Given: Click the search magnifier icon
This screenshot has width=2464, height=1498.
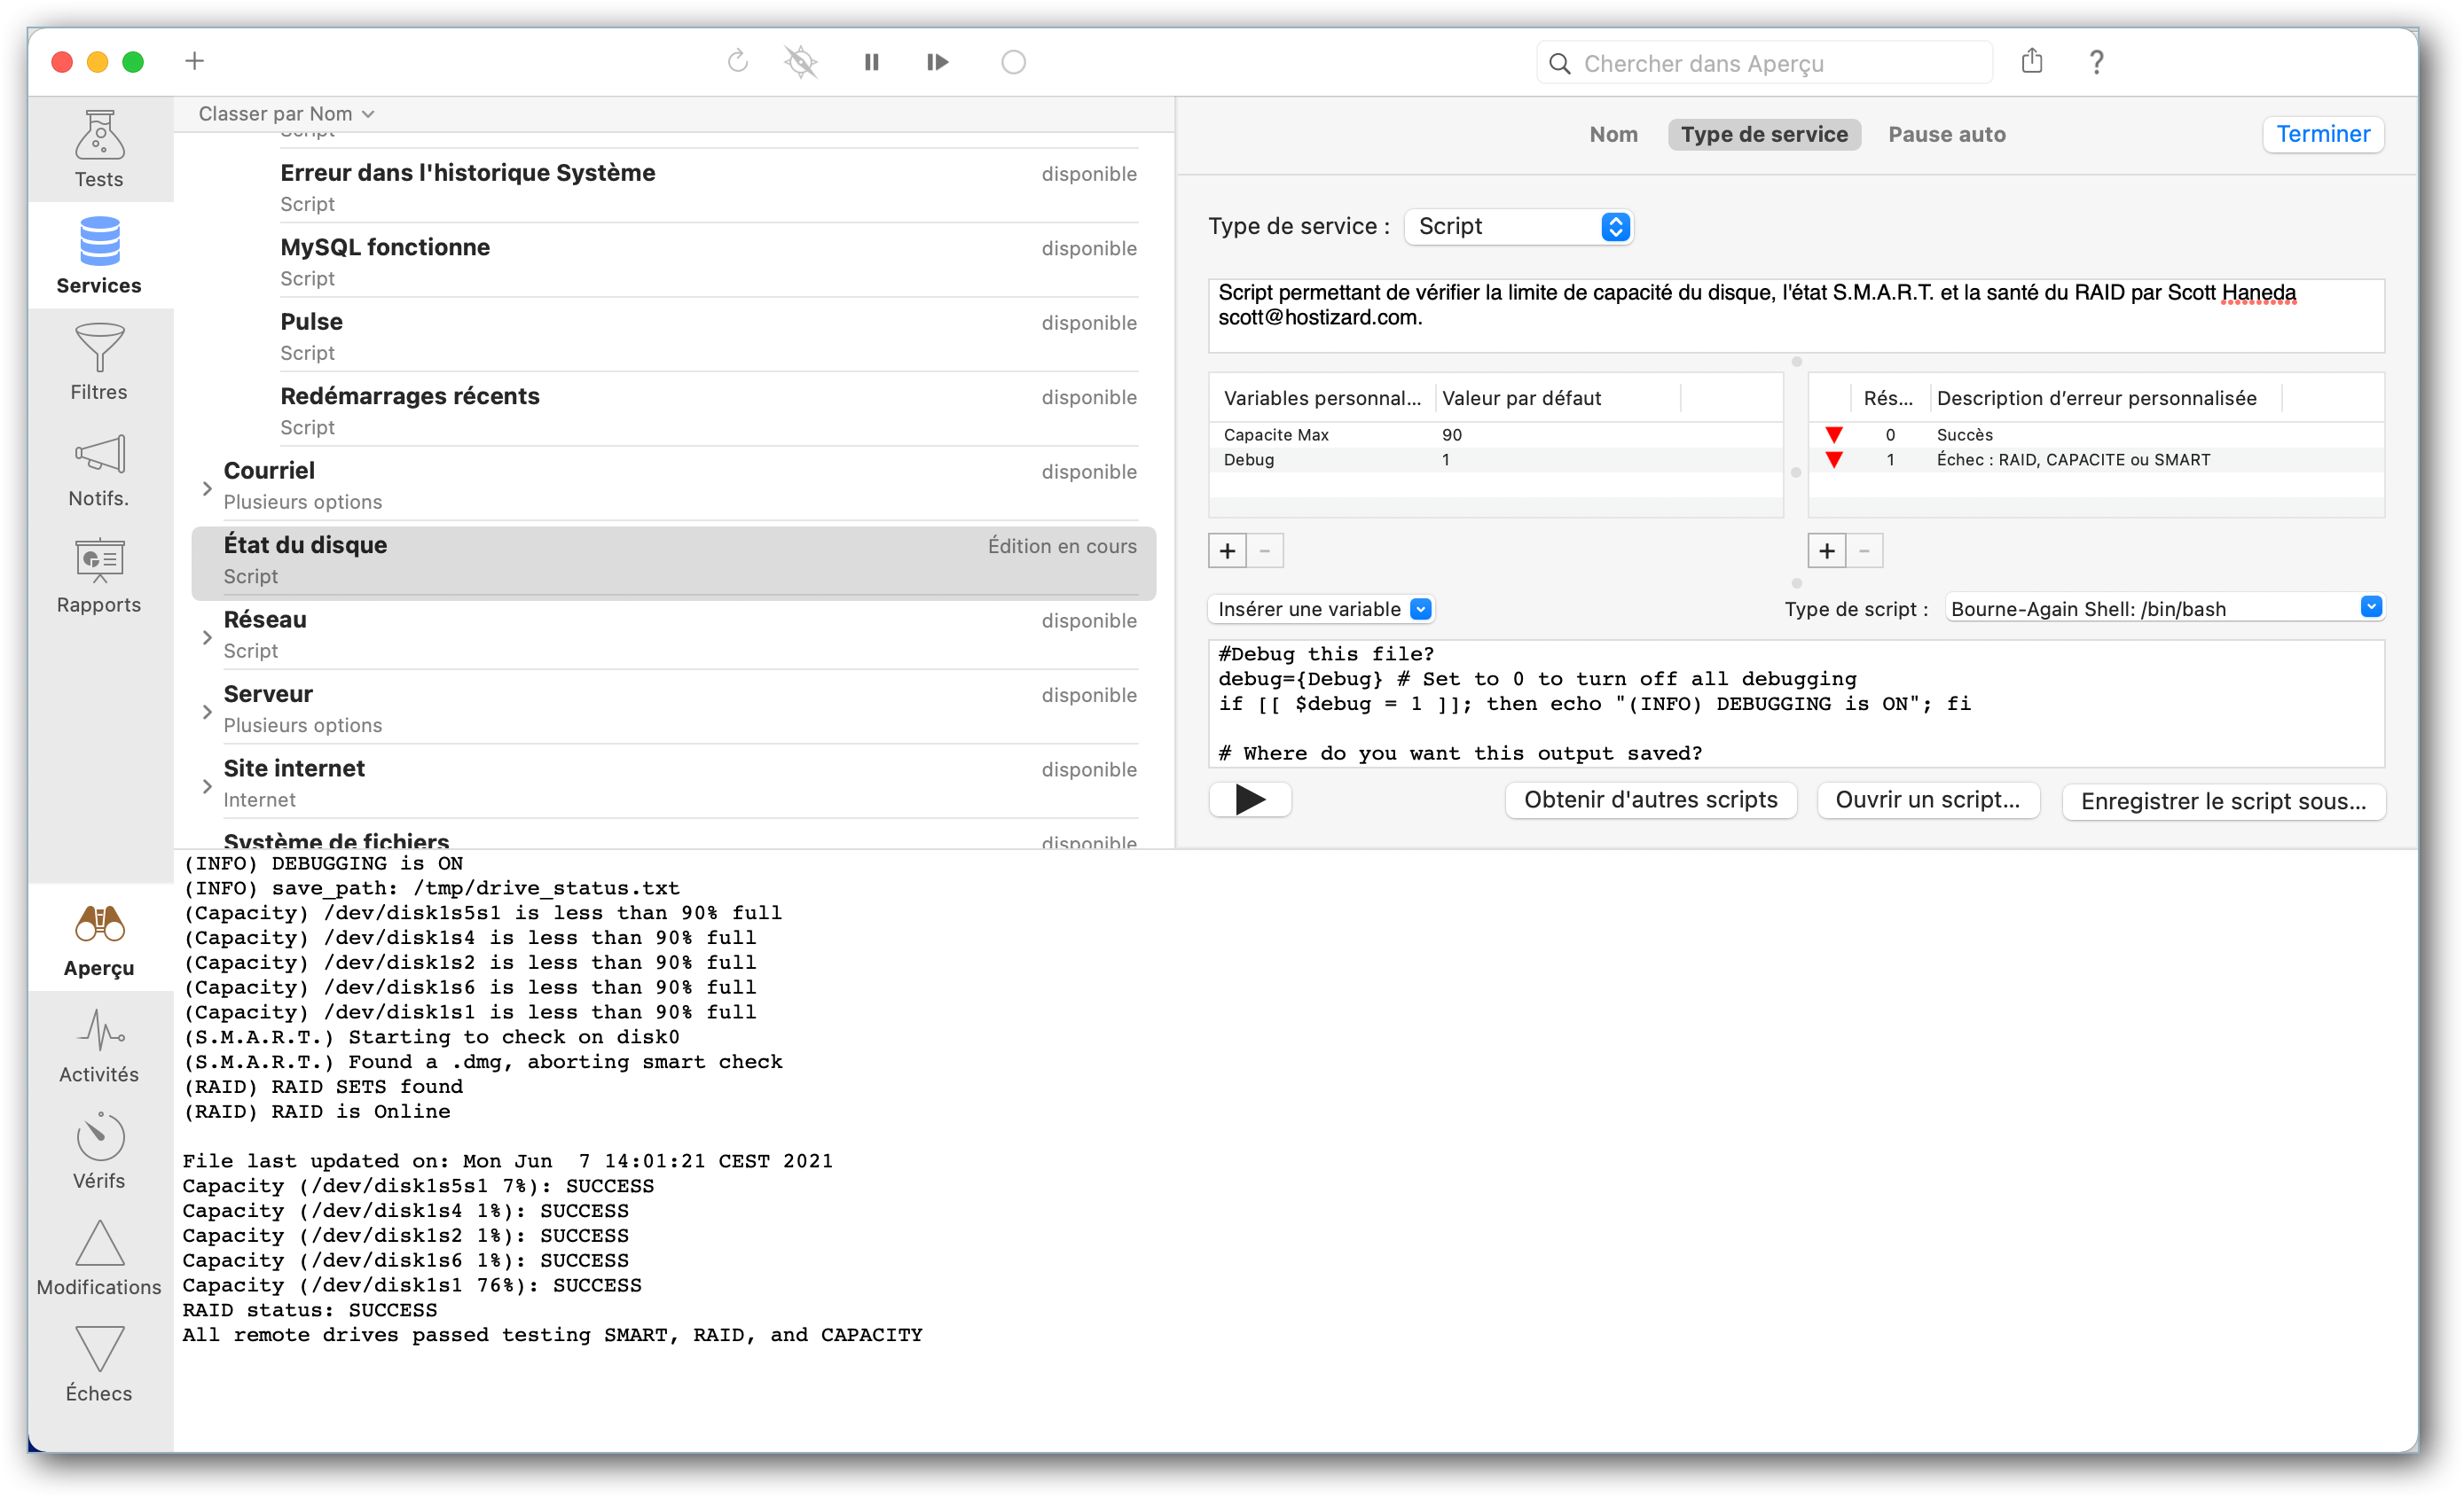Looking at the screenshot, I should pos(1560,63).
